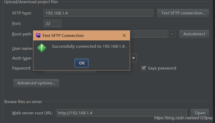Click the blog.csdn.net watermark link
Screen dimensions: 215x123
[183, 118]
